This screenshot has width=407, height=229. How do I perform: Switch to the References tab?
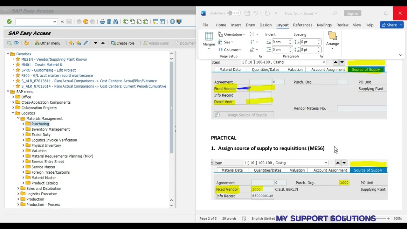coord(302,25)
